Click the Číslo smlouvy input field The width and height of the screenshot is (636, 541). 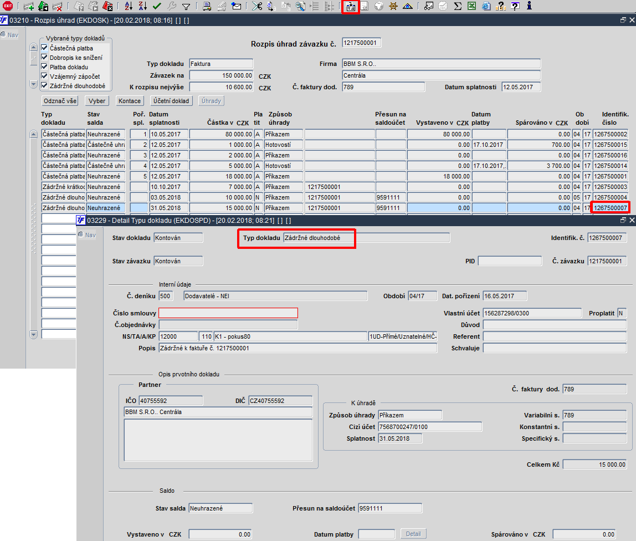[x=228, y=313]
